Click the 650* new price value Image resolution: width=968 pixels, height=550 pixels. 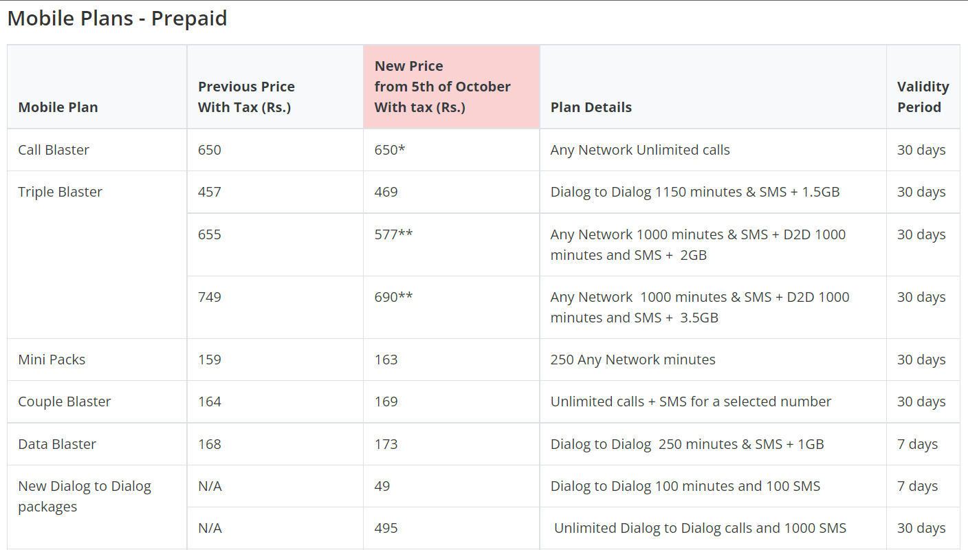(x=389, y=150)
